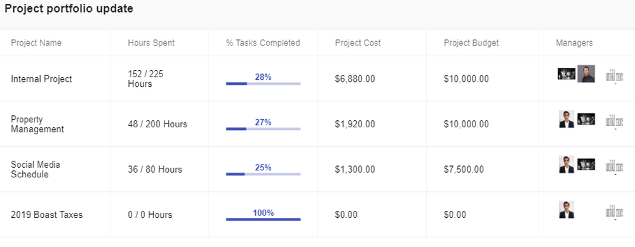Click the dark band-photo avatar in Internal Project row
The image size is (635, 247).
point(566,74)
